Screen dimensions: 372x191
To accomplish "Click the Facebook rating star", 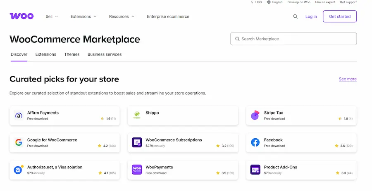I will pyautogui.click(x=336, y=146).
